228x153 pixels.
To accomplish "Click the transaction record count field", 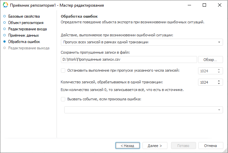I will 207,82.
